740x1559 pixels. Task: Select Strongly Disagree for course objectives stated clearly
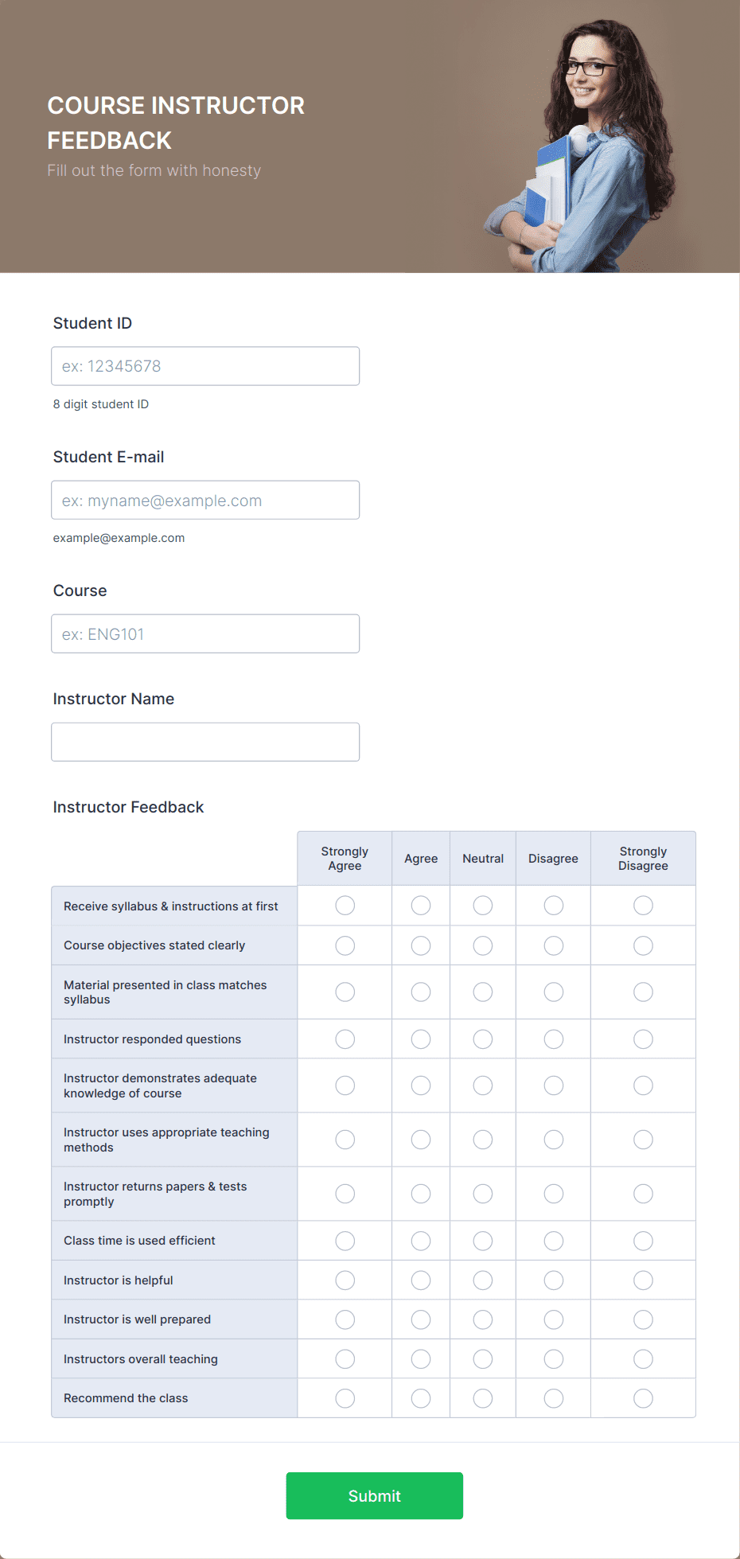pos(643,945)
